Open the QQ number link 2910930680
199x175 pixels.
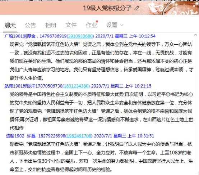tap(80, 36)
